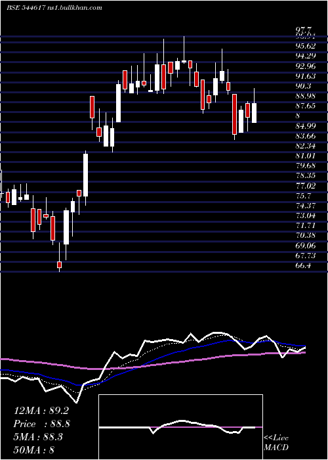Select the 75.7 price level label

pyautogui.click(x=303, y=195)
